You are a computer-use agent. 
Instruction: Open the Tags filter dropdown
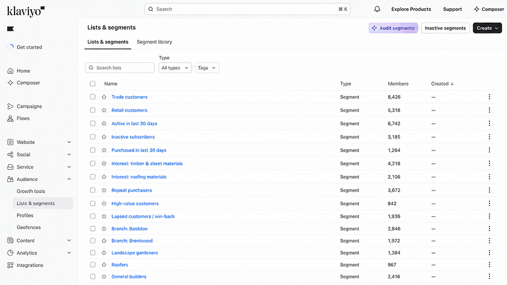click(206, 68)
